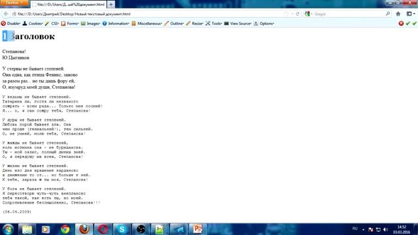Screen dimensions: 418x235
Task: Bookmark this page using the star icon
Action: point(287,14)
